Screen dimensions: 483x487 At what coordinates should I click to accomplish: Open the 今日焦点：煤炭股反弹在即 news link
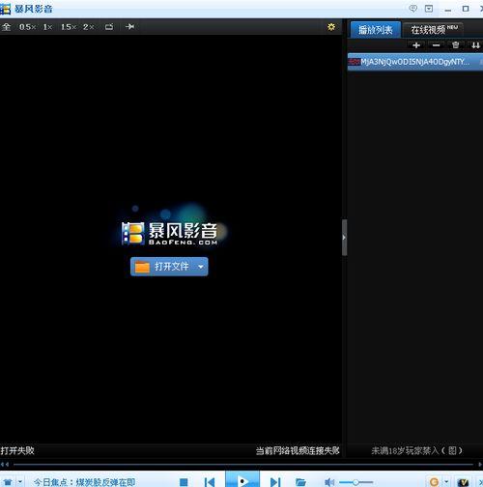(x=84, y=482)
